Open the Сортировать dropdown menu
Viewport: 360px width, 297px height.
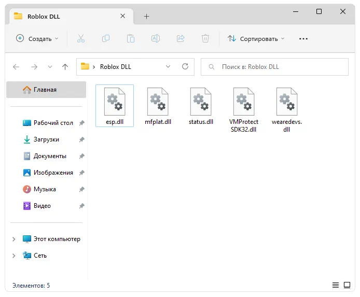tap(256, 38)
